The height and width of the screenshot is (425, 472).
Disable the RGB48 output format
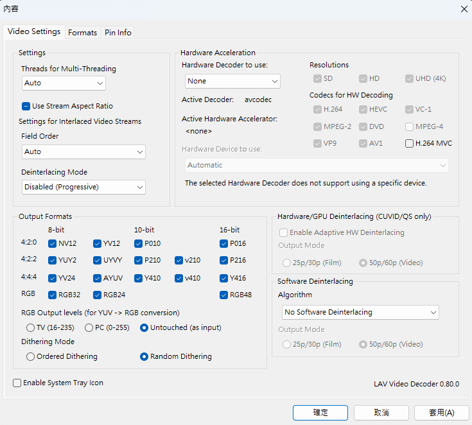tap(223, 295)
